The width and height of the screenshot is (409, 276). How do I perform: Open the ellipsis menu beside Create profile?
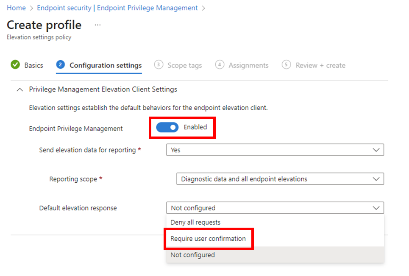click(x=97, y=25)
